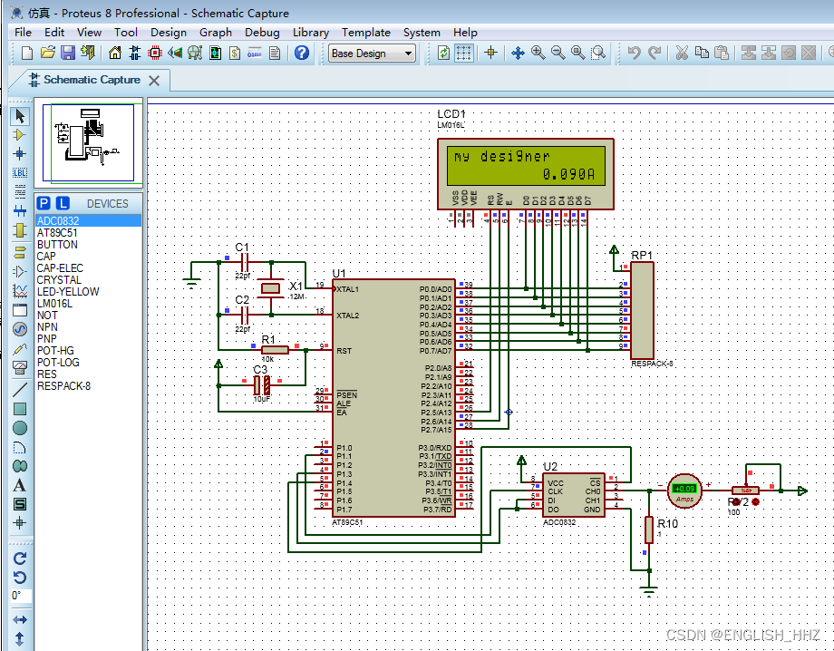834x651 pixels.
Task: Select AT89C51 in the devices list
Action: click(x=57, y=233)
